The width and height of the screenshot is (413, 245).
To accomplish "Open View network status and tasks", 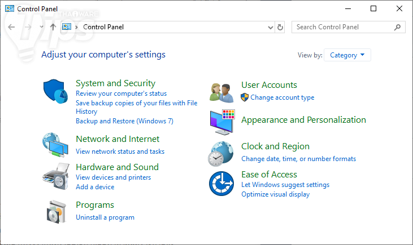I will pos(120,152).
